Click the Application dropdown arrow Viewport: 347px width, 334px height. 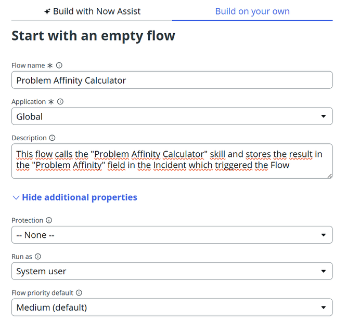[x=324, y=116]
